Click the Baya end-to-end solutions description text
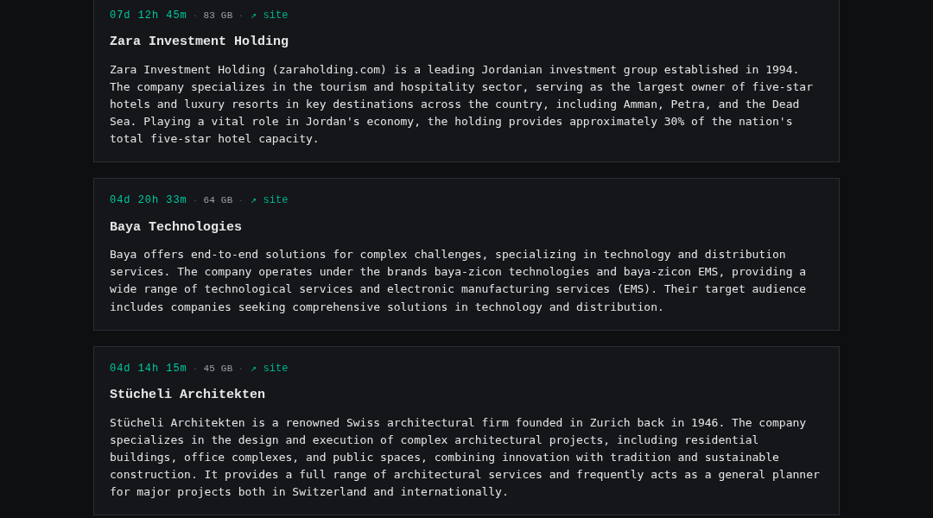 458,281
